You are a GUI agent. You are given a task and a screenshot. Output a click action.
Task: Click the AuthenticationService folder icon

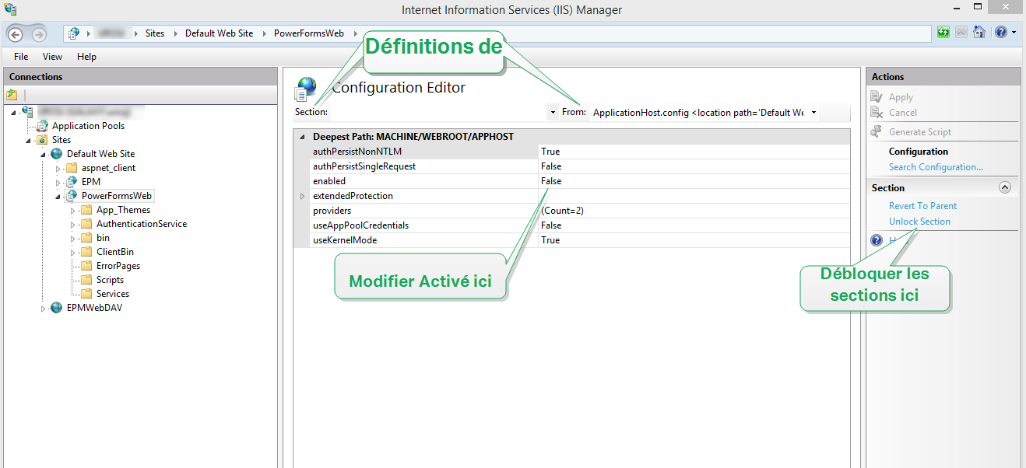coord(86,224)
